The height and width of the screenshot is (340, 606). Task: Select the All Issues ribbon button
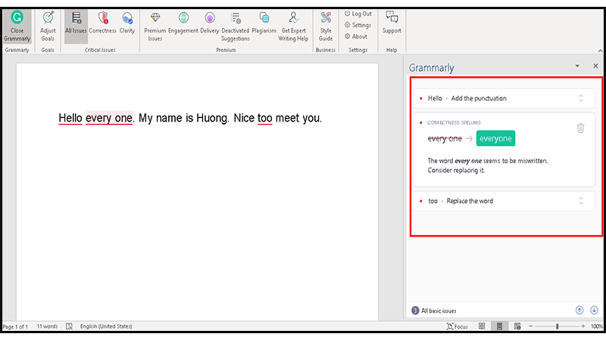pyautogui.click(x=76, y=26)
